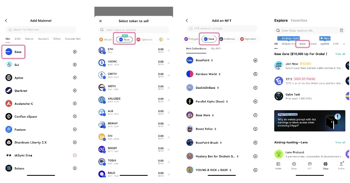Open the My NFT tab
350x183 pixels.
click(x=216, y=49)
